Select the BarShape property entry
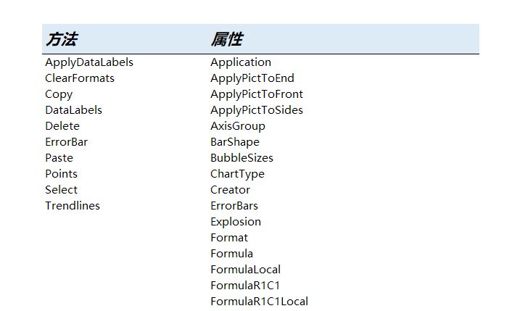 235,142
